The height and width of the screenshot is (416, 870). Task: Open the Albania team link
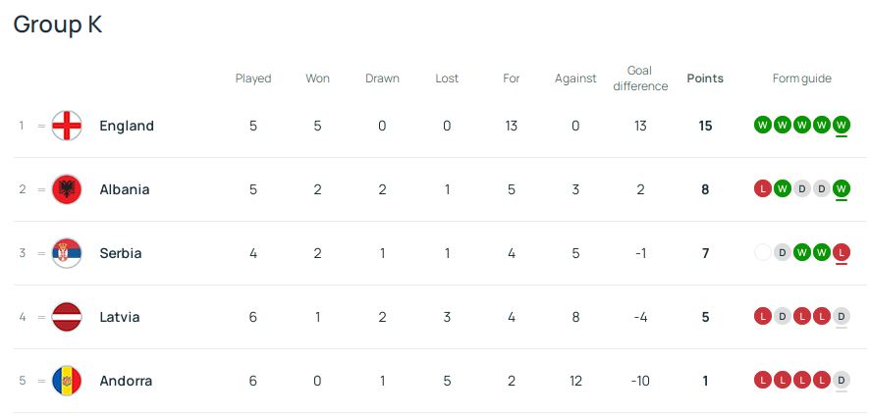[x=125, y=189]
